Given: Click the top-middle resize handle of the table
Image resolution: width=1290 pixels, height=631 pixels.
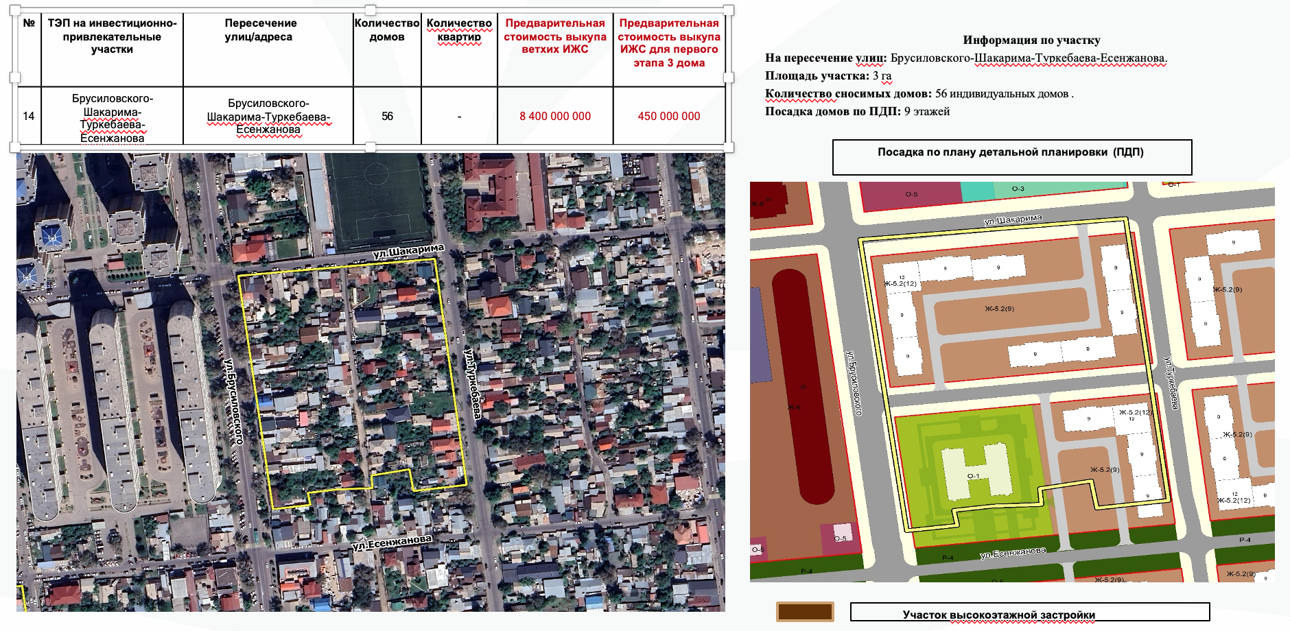Looking at the screenshot, I should (371, 10).
